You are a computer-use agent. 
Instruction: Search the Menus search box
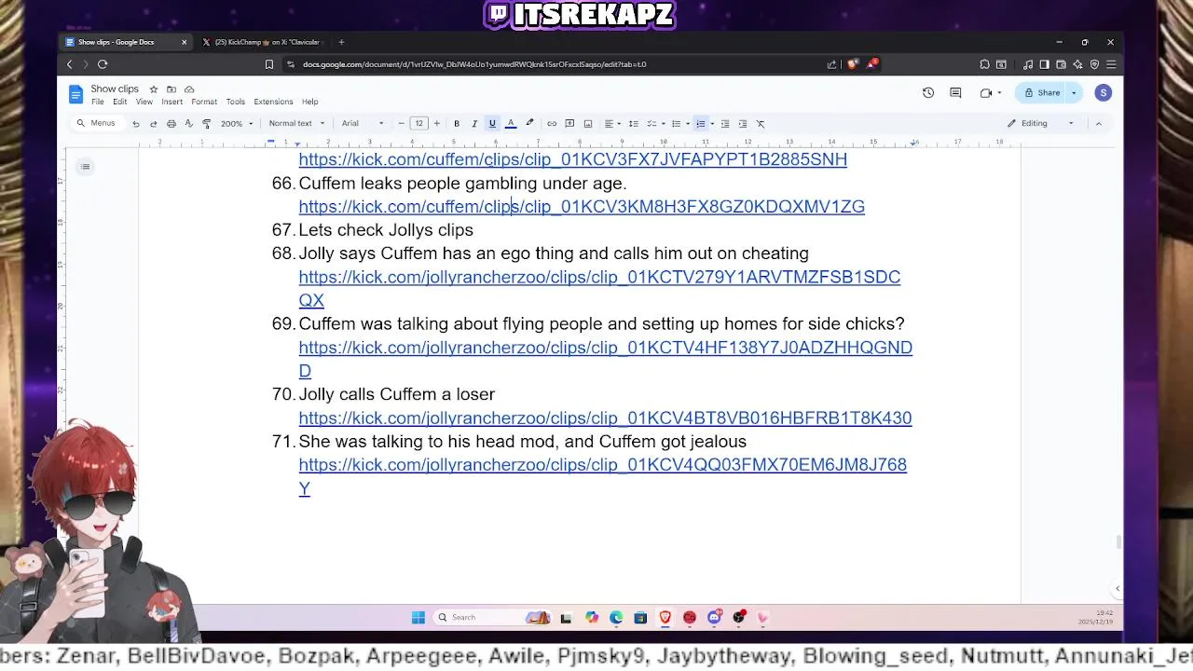(x=98, y=123)
